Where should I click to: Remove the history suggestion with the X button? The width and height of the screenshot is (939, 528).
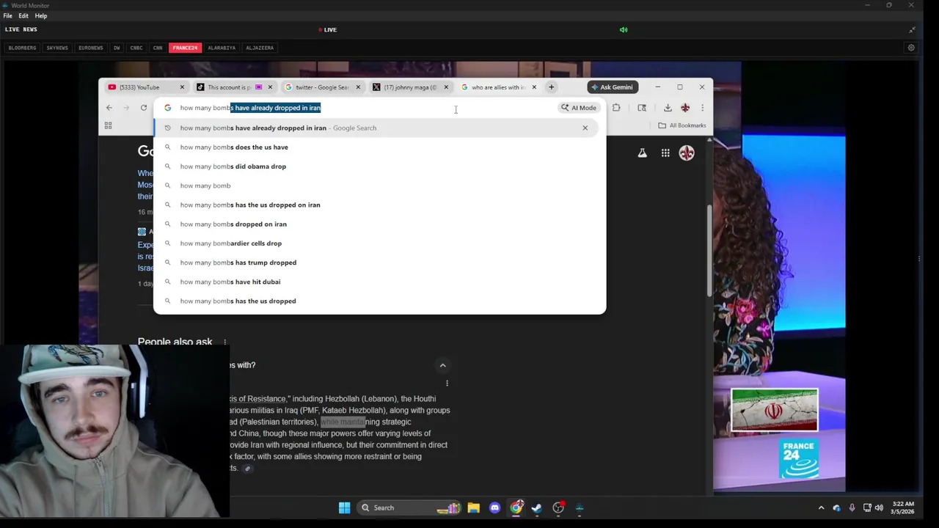tap(585, 128)
